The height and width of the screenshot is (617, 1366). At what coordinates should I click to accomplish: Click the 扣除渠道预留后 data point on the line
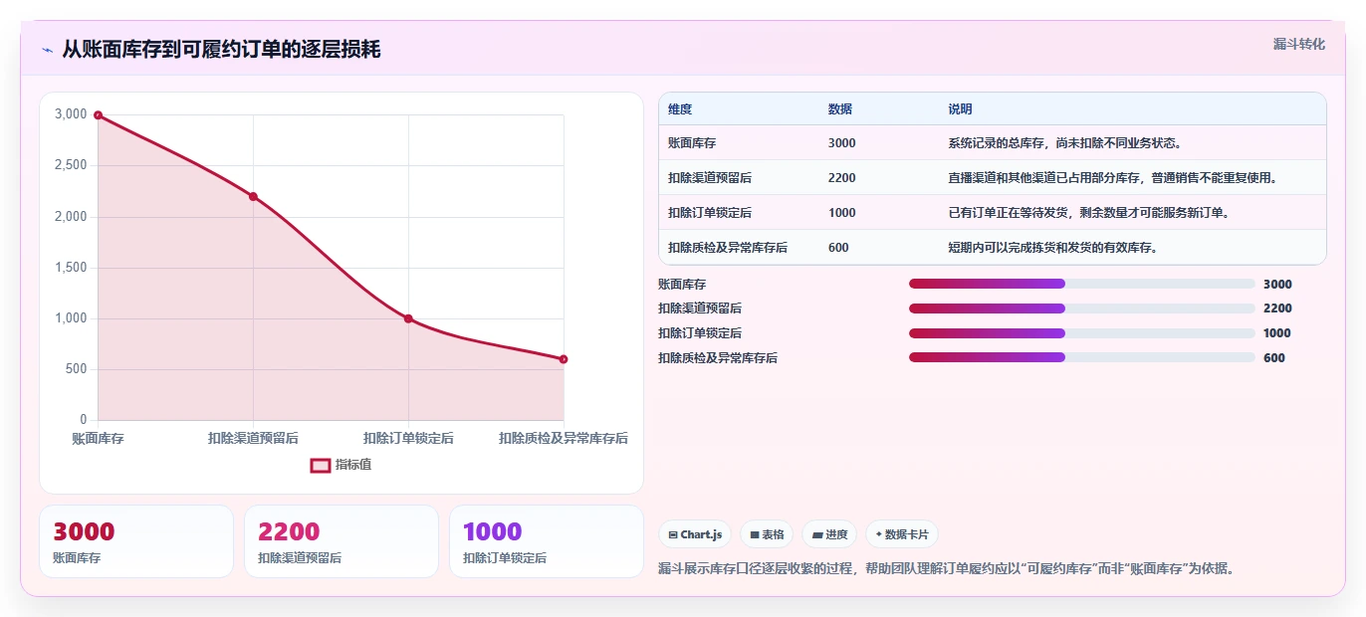pos(253,196)
